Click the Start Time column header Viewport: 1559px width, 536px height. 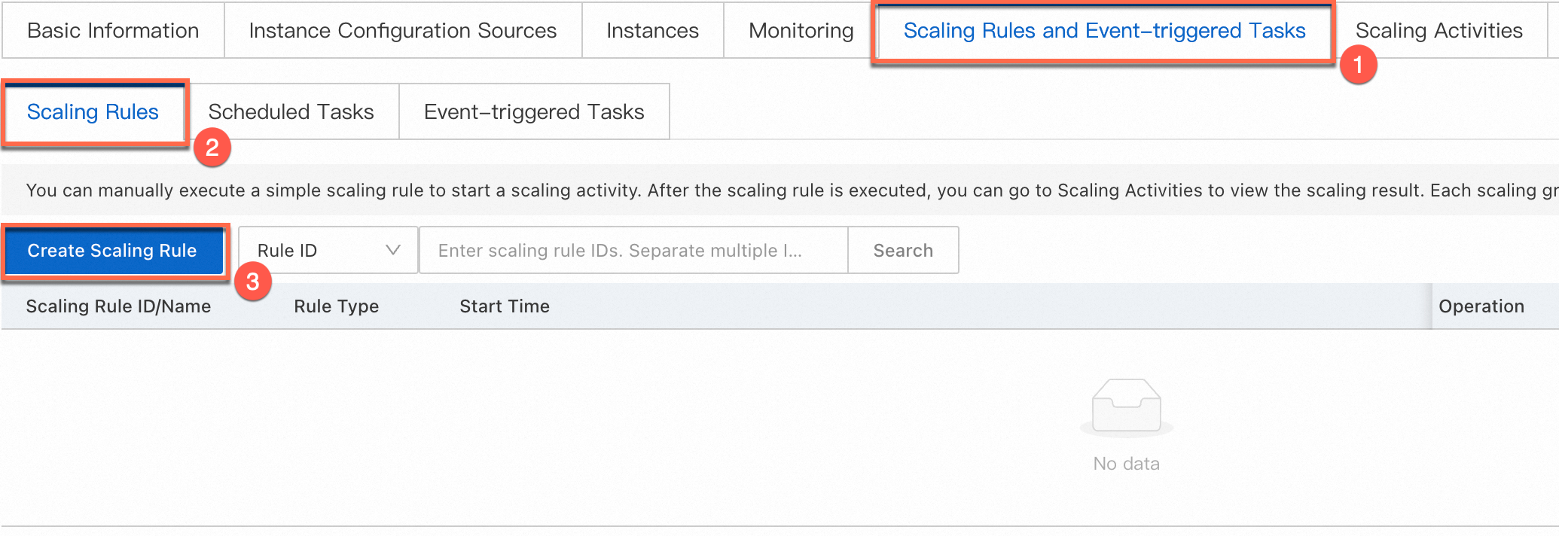point(505,306)
